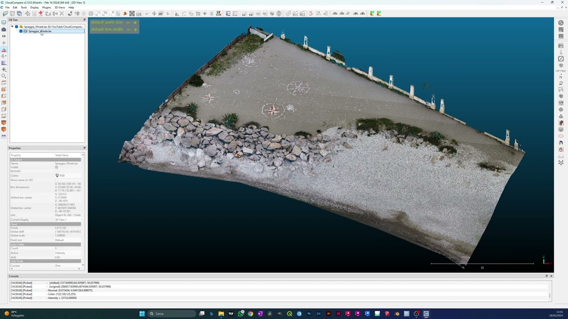Open the Active Intensity scalar field dropdown
568x319 pixels.
[x=68, y=253]
